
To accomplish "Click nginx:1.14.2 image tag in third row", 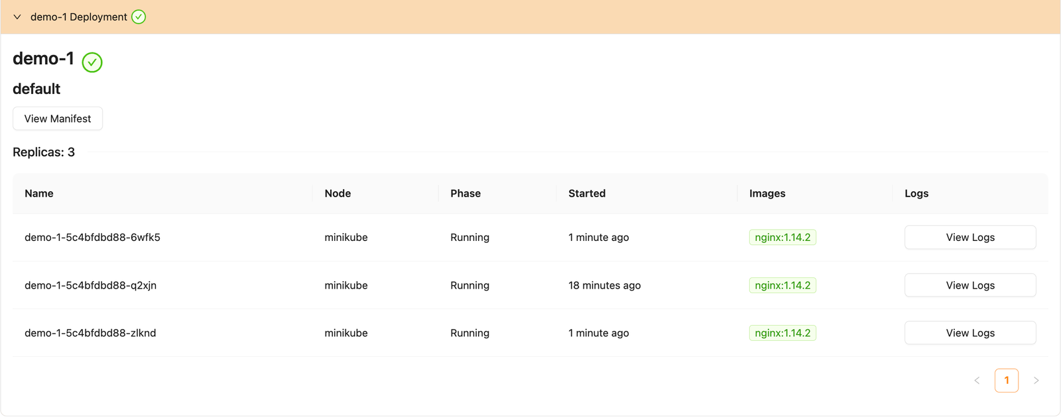I will [x=782, y=333].
